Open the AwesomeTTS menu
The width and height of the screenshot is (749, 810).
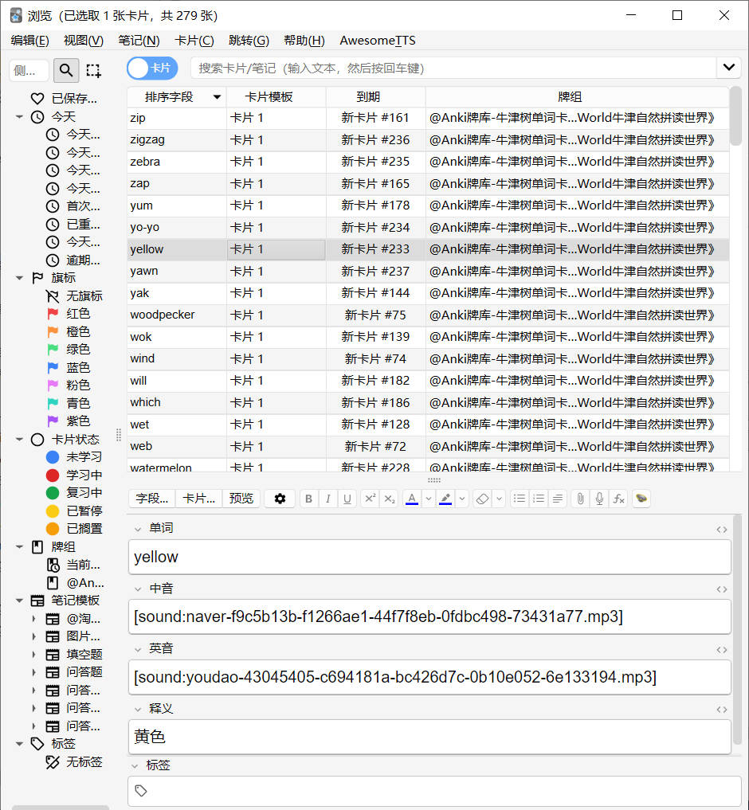click(378, 41)
